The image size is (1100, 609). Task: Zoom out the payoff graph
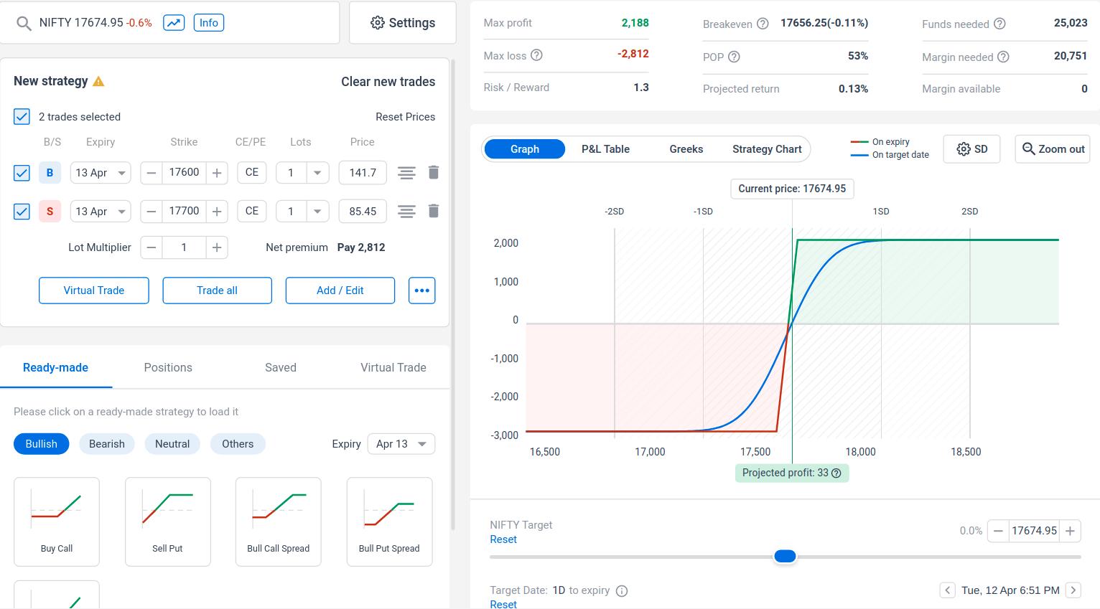(x=1052, y=148)
